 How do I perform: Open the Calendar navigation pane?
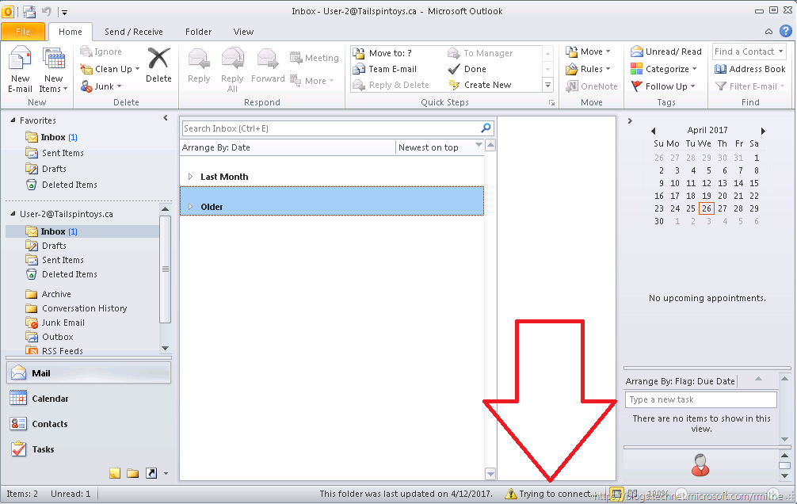50,399
